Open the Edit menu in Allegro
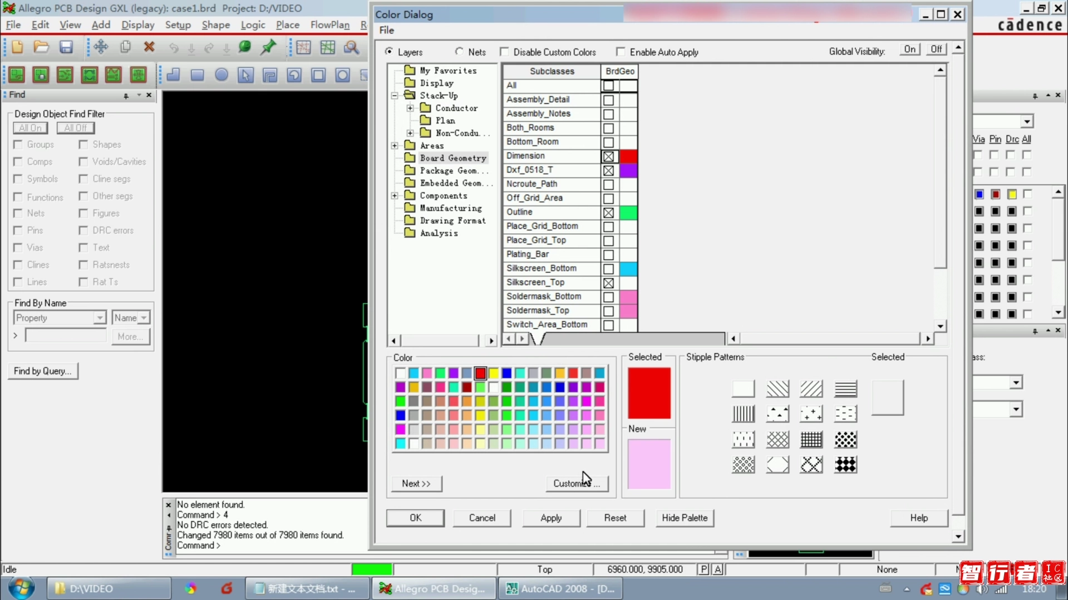Screen dimensions: 1068x600 tap(40, 25)
